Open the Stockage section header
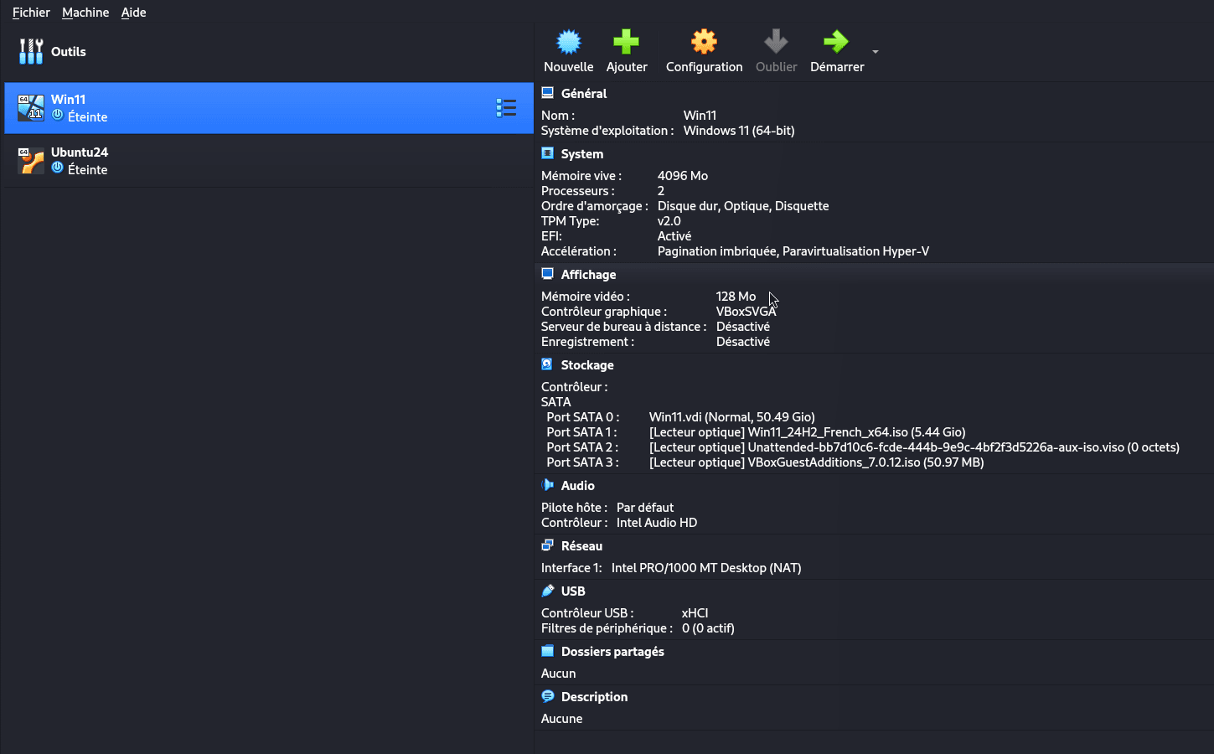 click(x=587, y=365)
